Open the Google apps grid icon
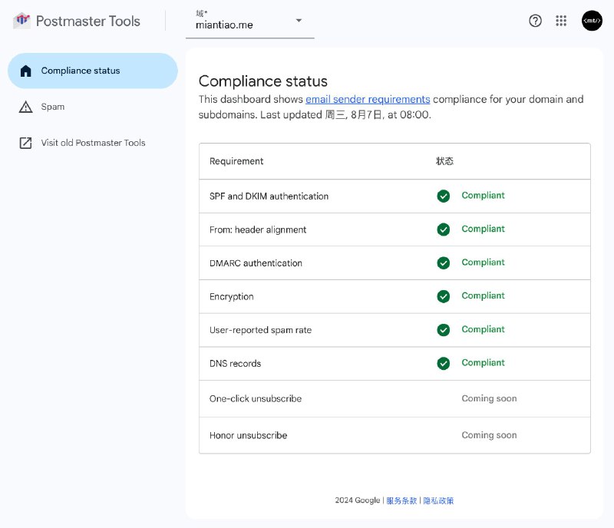Image resolution: width=614 pixels, height=528 pixels. (x=561, y=21)
